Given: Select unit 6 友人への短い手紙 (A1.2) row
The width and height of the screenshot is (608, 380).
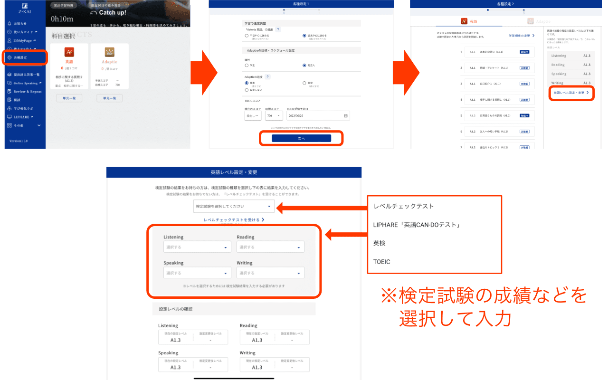Looking at the screenshot, I should point(499,132).
